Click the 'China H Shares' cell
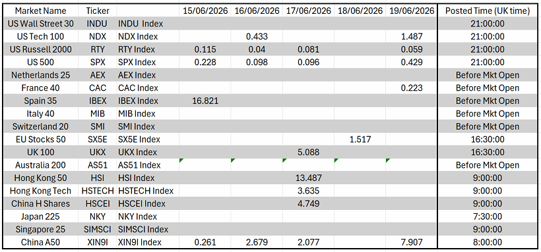This screenshot has width=541, height=252. [x=40, y=203]
